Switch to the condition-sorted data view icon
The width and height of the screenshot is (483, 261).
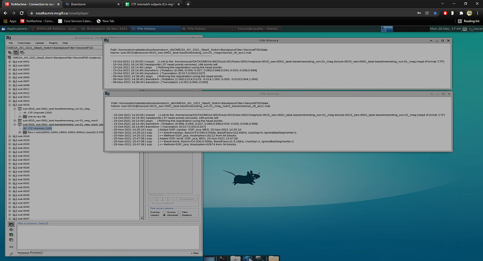tap(22, 52)
